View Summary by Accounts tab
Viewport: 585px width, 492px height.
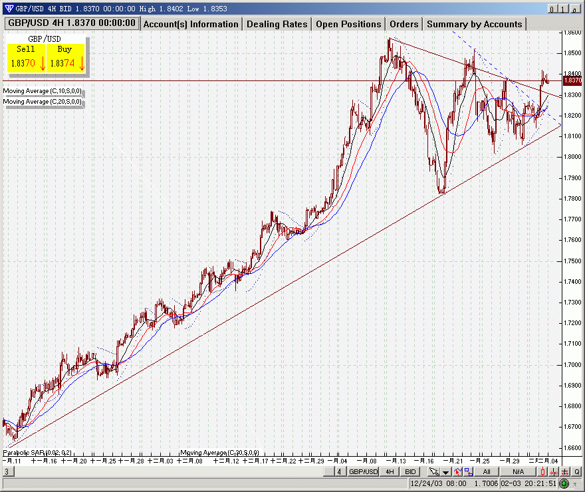pyautogui.click(x=475, y=24)
